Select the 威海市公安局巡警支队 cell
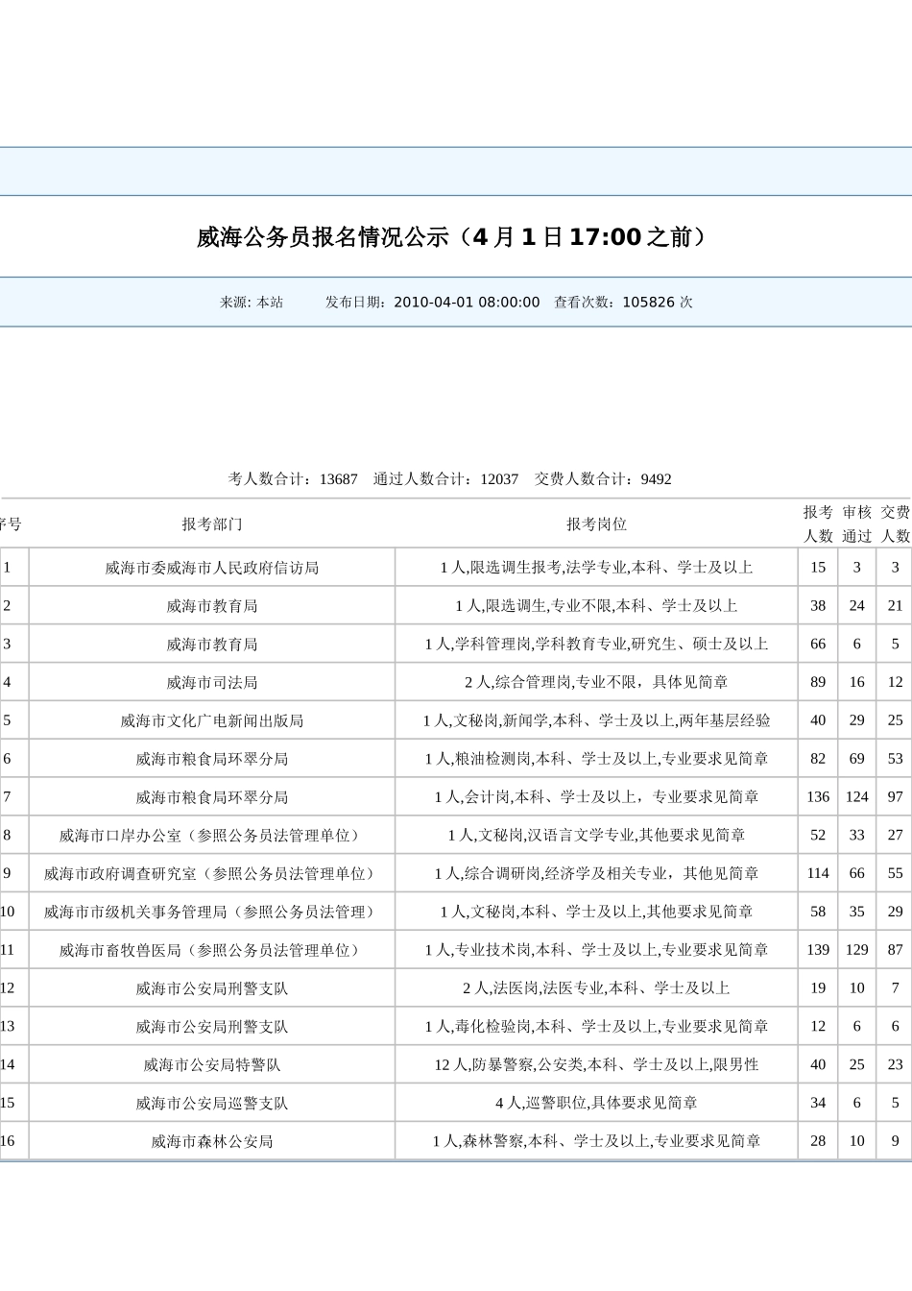This screenshot has height=1291, width=912. [x=212, y=1103]
